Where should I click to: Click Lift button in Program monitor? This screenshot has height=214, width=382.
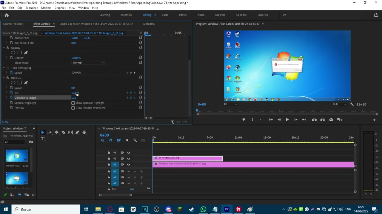[x=314, y=119]
